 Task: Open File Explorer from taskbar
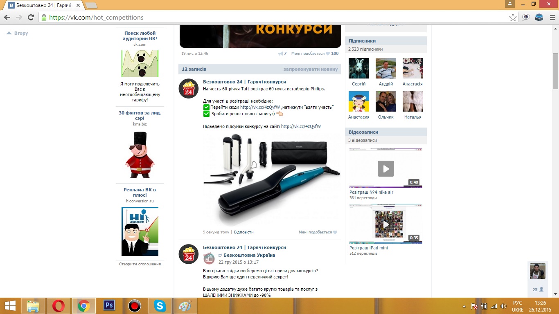click(33, 306)
